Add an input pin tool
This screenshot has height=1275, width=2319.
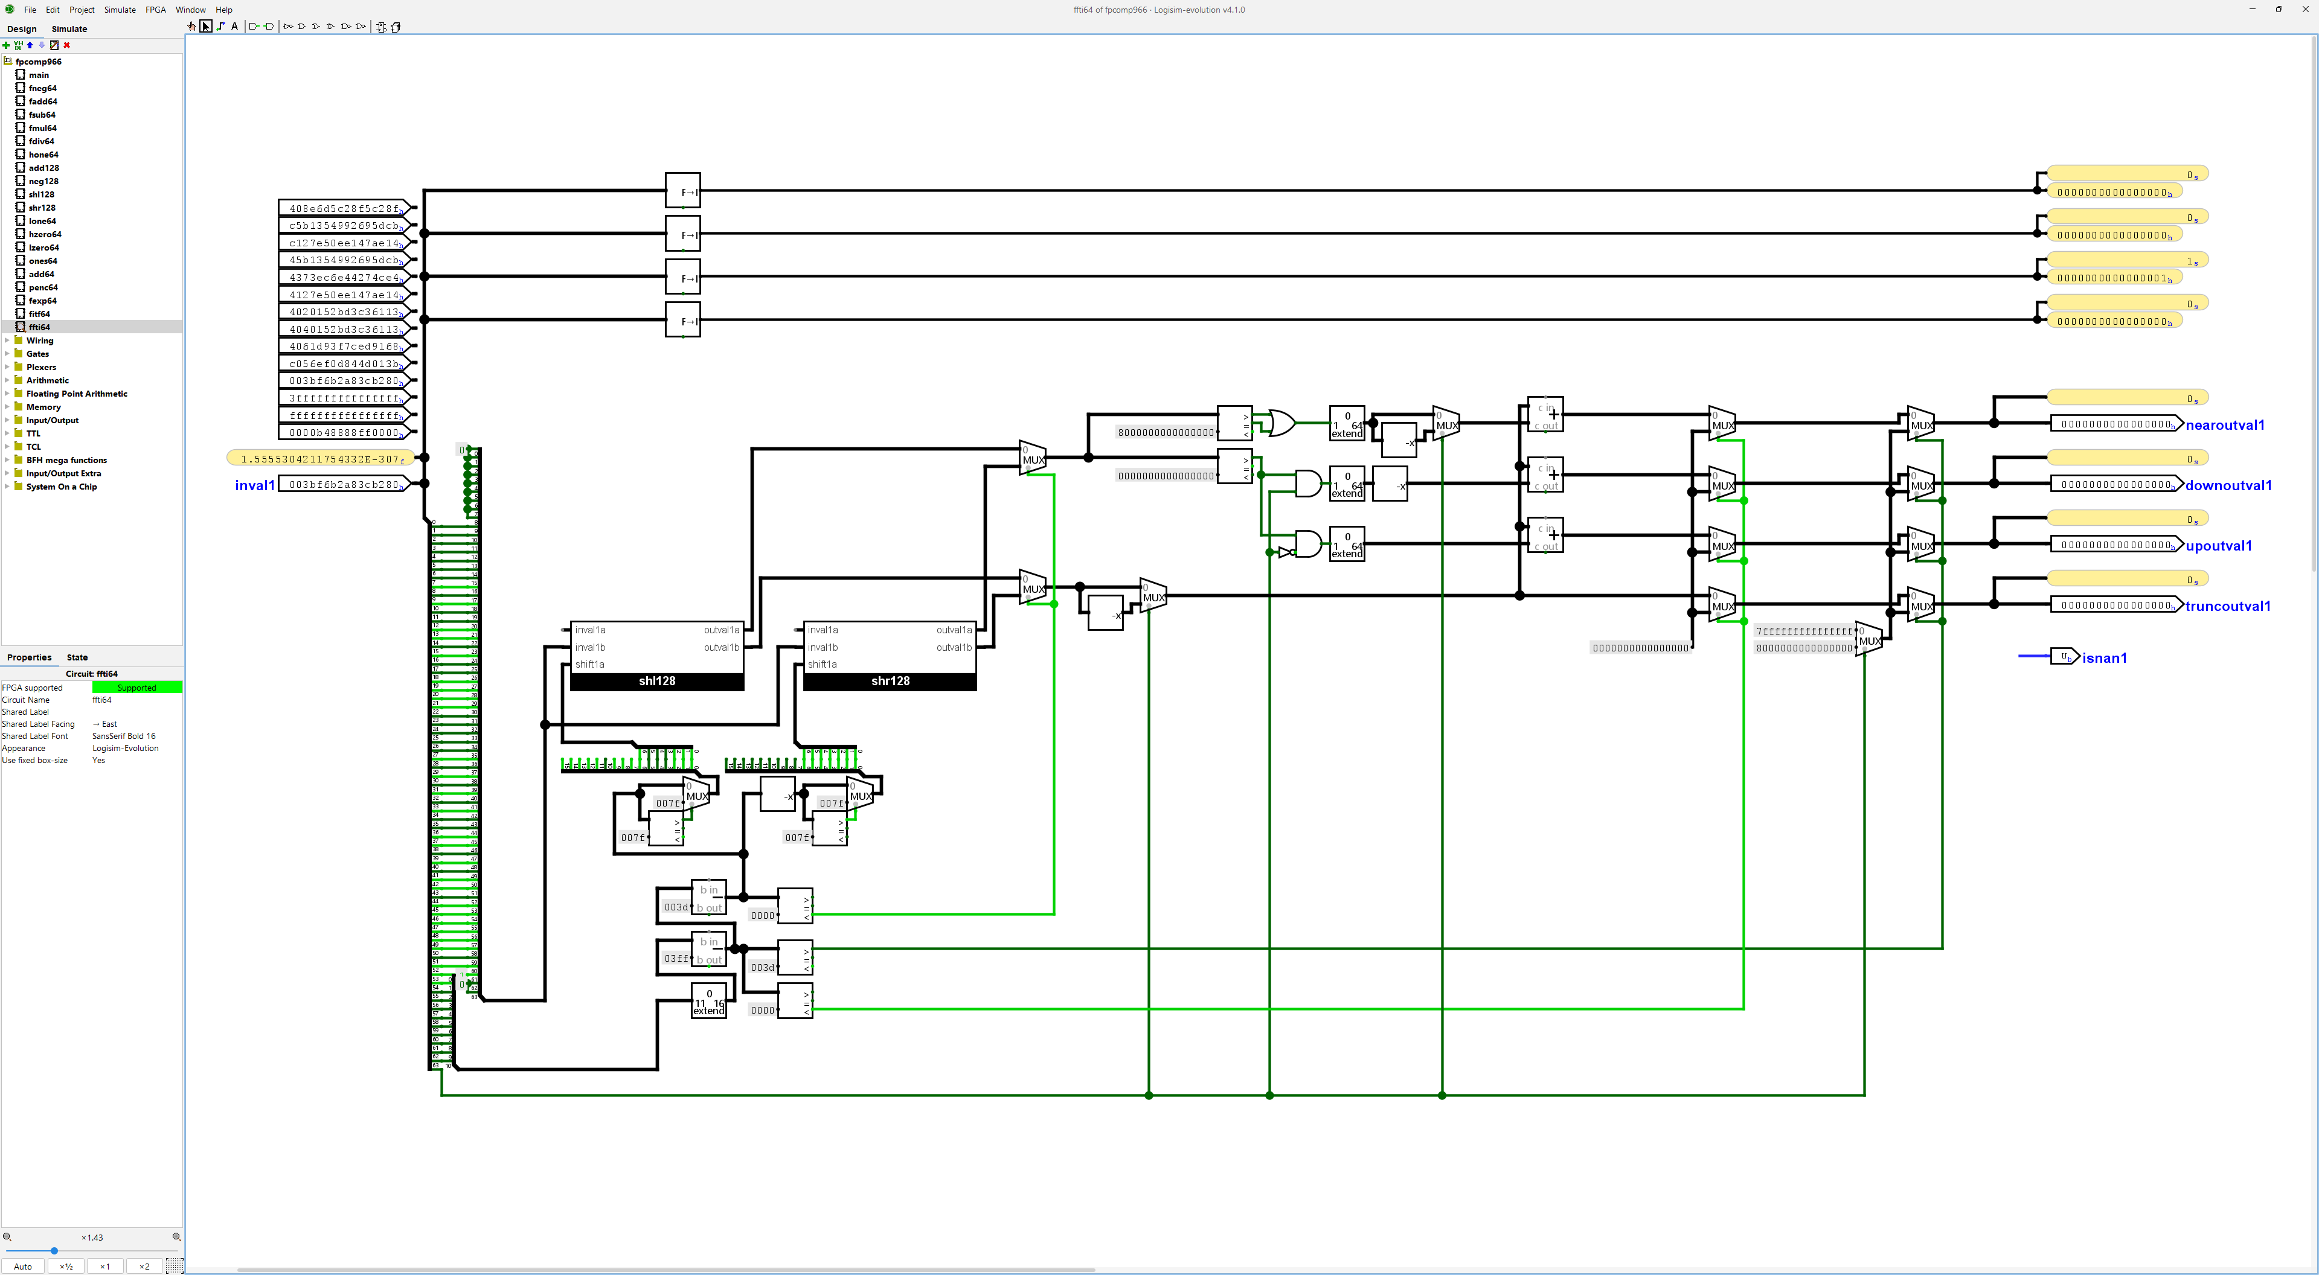pos(254,26)
